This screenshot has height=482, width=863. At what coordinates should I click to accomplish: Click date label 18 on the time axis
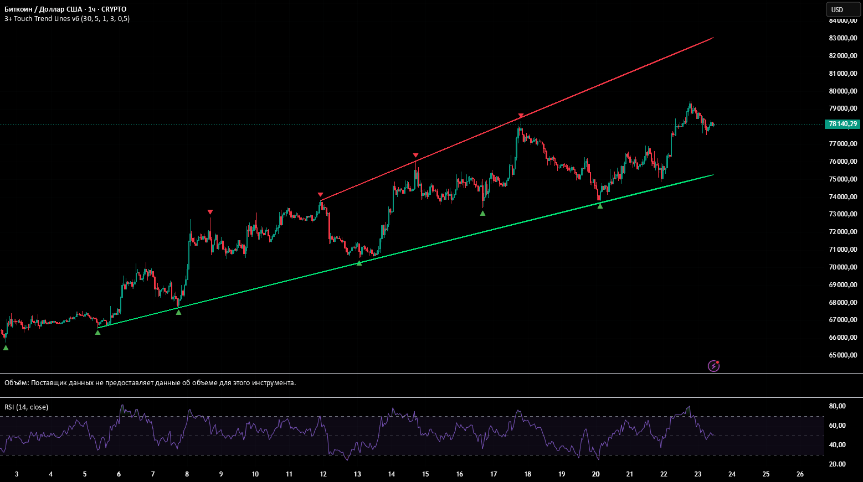[x=528, y=474]
